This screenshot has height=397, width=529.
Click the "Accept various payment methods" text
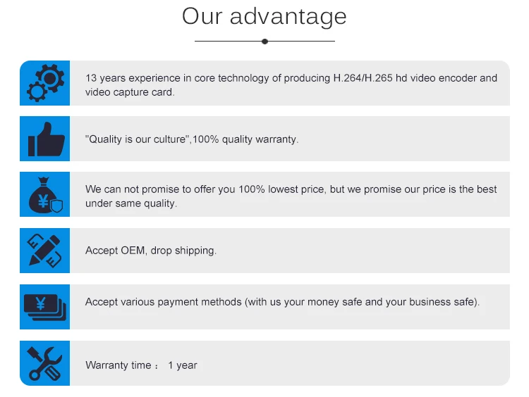click(x=282, y=302)
